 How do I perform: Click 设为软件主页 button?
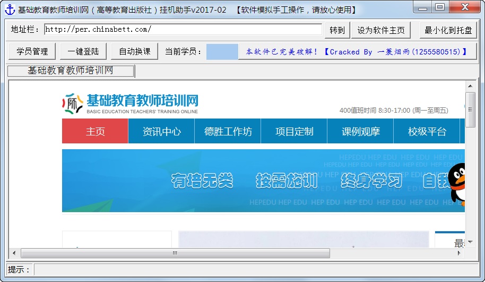tap(381, 30)
